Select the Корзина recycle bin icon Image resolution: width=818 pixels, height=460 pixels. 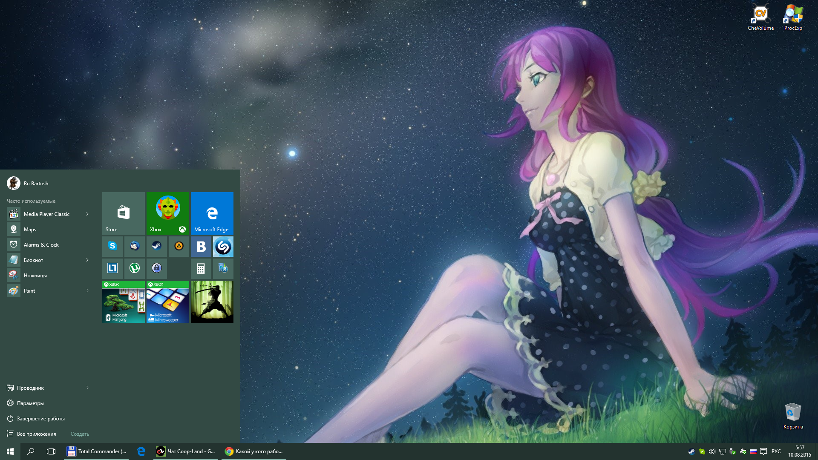pyautogui.click(x=793, y=416)
